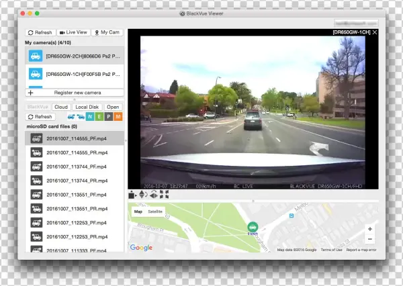The height and width of the screenshot is (286, 403).
Task: Switch to the Local Disk tab
Action: pyautogui.click(x=87, y=107)
